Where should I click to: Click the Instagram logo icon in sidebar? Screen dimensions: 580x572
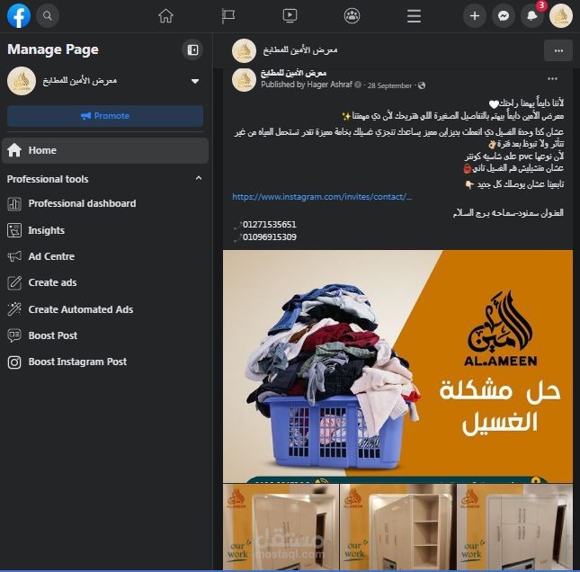pos(14,362)
